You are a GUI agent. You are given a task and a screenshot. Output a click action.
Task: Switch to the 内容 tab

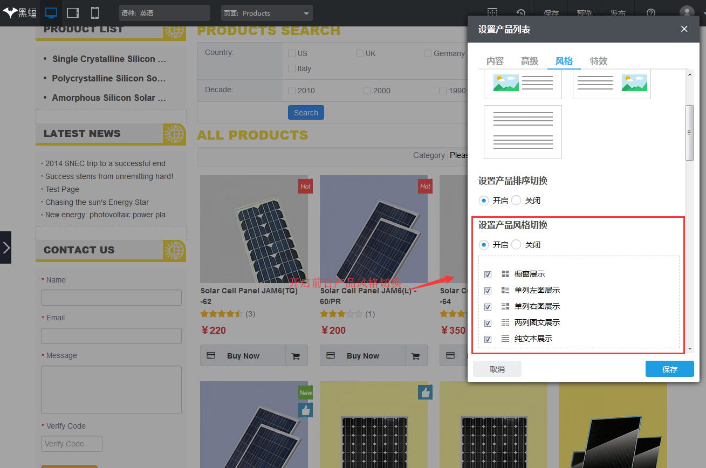[x=495, y=61]
